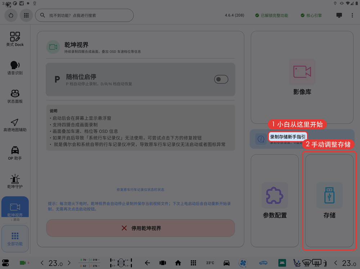Open the OP 助手 car icon
Image resolution: width=360 pixels, height=269 pixels.
(x=15, y=153)
